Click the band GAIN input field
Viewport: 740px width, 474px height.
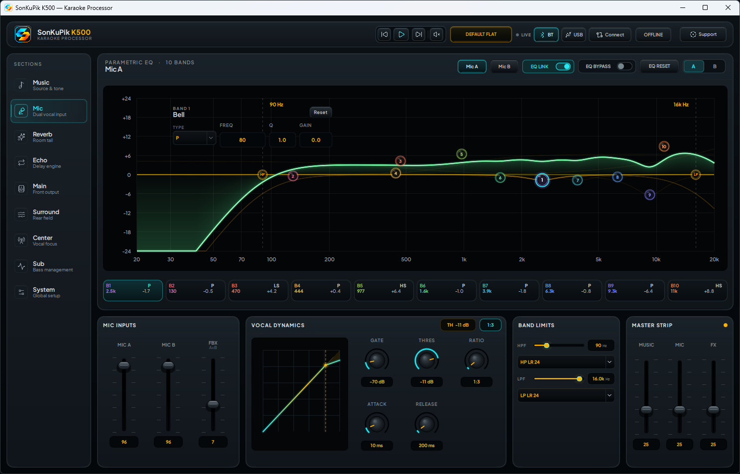316,140
